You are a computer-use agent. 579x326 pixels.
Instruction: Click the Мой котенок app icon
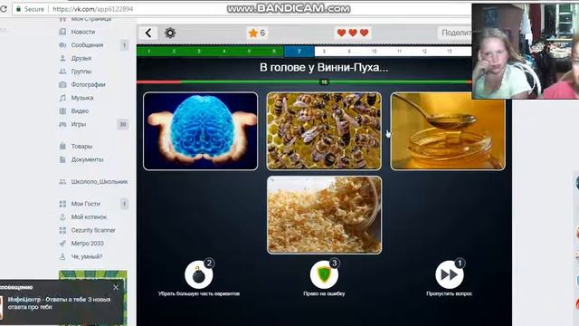(x=62, y=217)
